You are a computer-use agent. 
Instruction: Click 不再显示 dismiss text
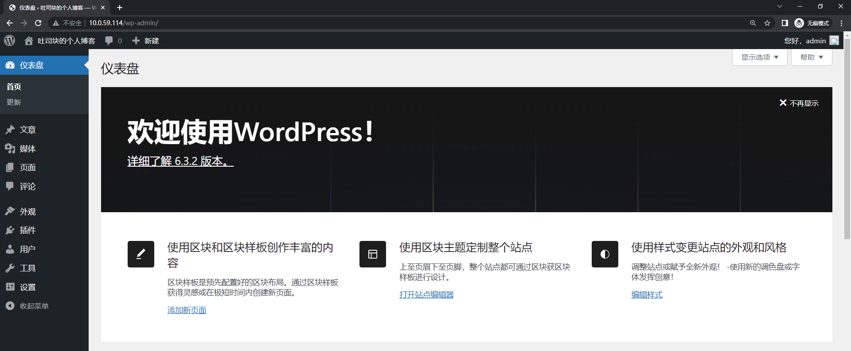(x=804, y=103)
